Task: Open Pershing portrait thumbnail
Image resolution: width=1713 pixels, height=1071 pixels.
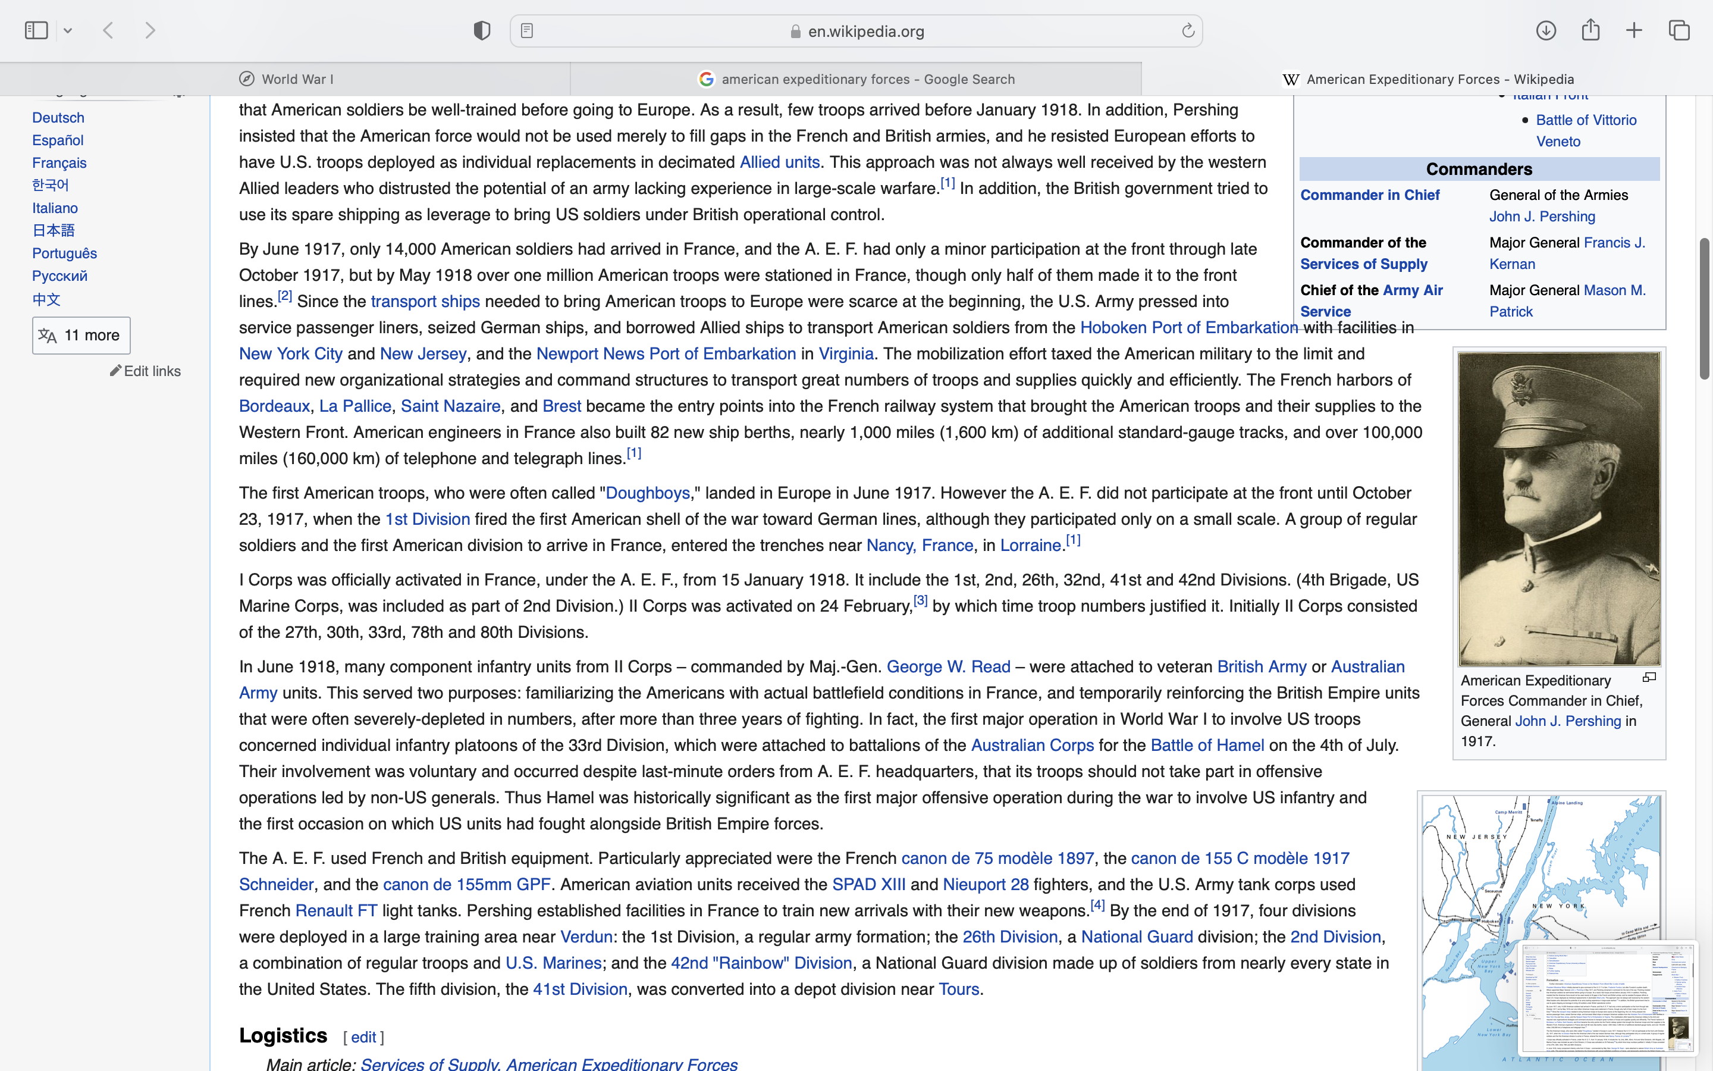Action: (x=1559, y=509)
